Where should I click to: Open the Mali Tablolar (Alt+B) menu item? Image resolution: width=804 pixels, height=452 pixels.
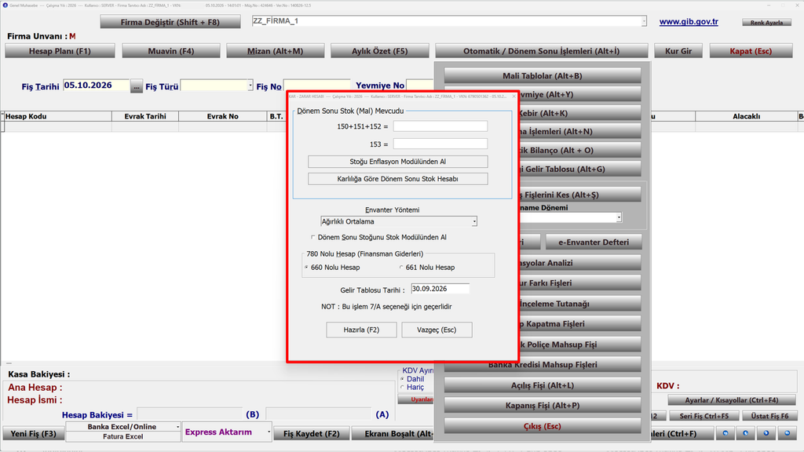(x=543, y=76)
